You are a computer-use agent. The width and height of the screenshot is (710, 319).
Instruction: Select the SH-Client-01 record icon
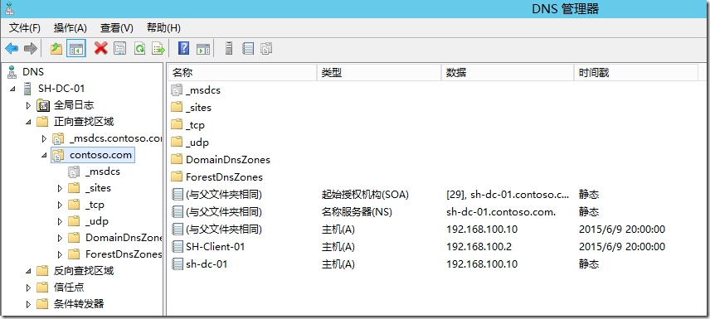pos(178,247)
